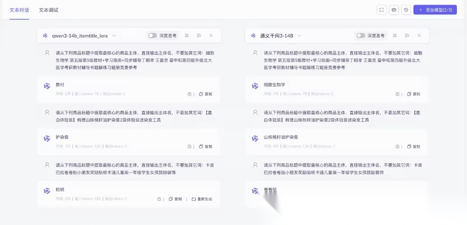
Task: Click the model logo next to qwen3-14b_itemtitle_lora
Action: tap(45, 36)
